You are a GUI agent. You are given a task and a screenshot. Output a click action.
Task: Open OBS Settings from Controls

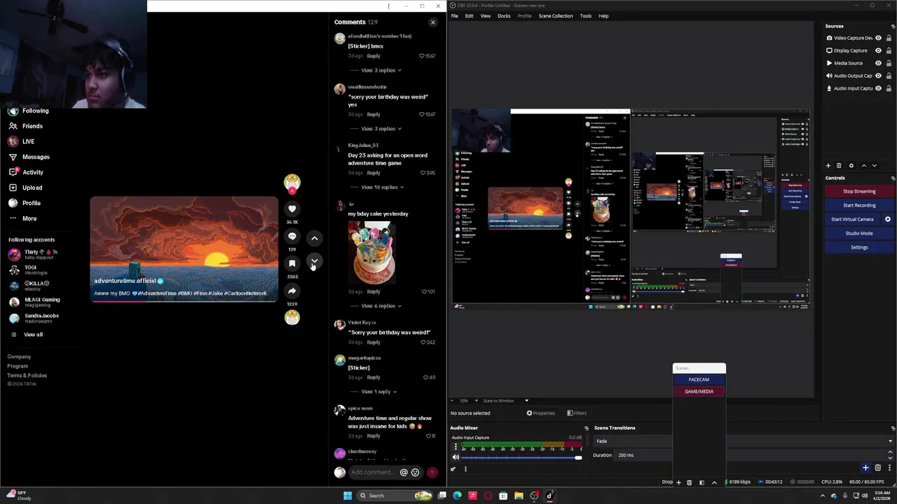point(859,247)
